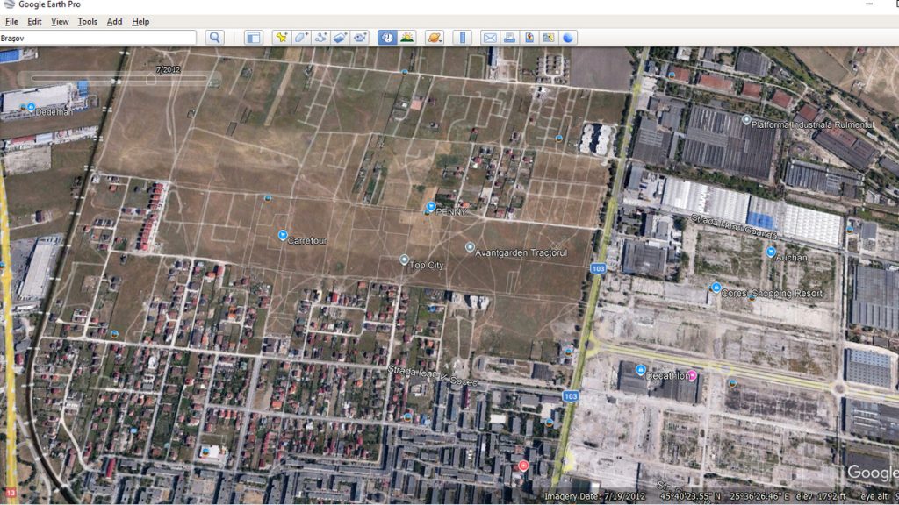The height and width of the screenshot is (505, 899).
Task: Open the File menu
Action: [x=11, y=22]
